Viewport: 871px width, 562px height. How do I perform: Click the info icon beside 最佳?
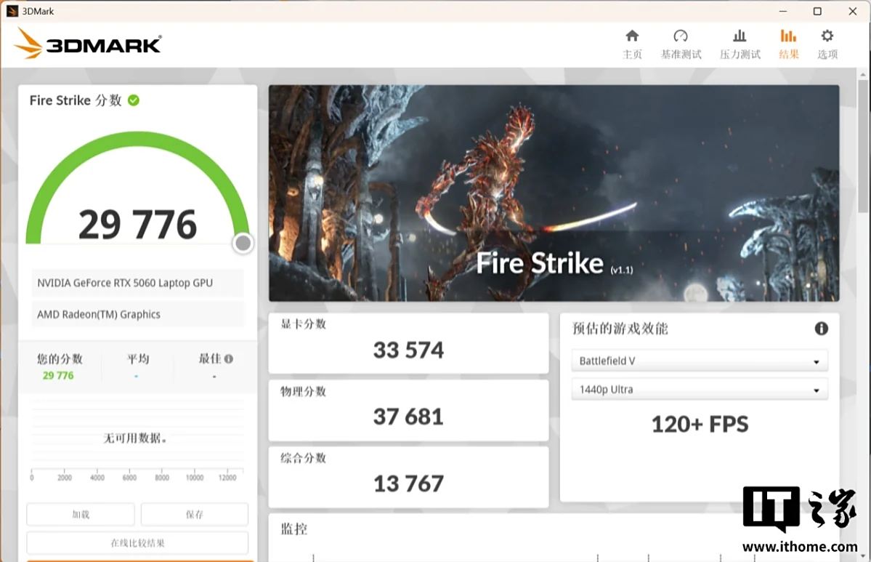pyautogui.click(x=229, y=359)
